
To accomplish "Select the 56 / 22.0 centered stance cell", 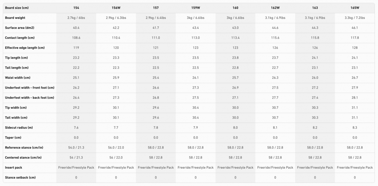I will (x=116, y=158).
